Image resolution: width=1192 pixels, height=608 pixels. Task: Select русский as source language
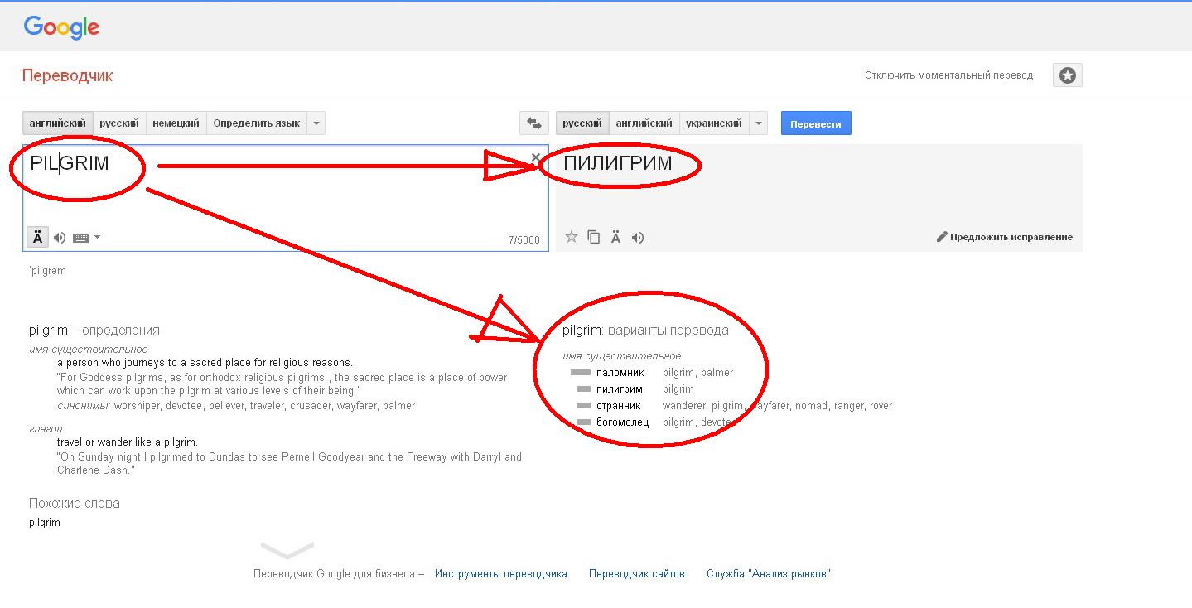coord(119,123)
